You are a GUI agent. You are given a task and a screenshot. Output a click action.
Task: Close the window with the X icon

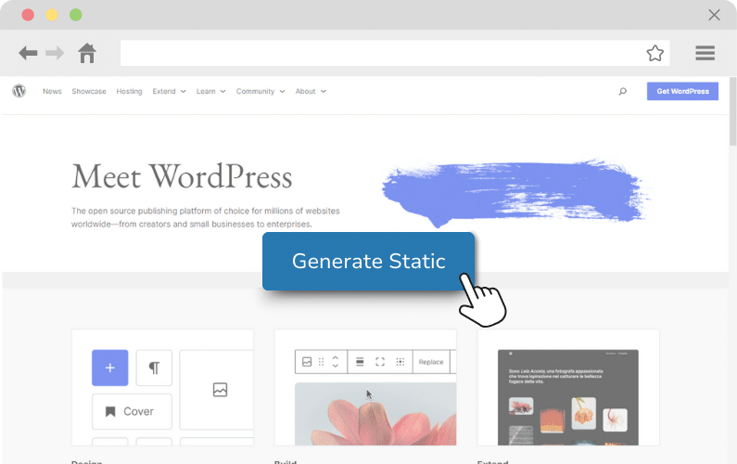(x=714, y=15)
